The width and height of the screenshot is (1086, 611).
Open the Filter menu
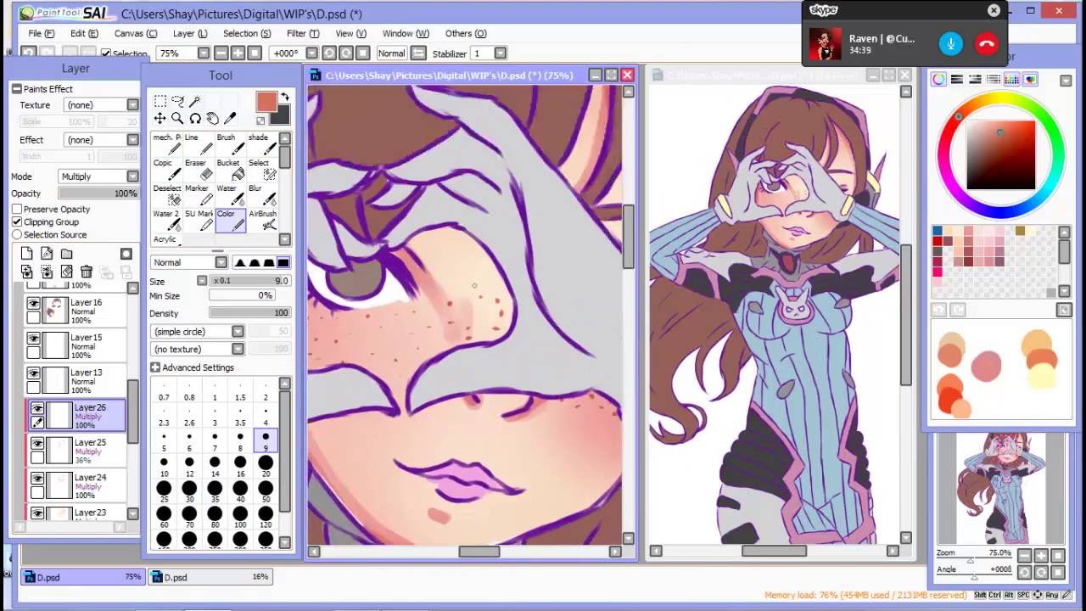[x=303, y=33]
